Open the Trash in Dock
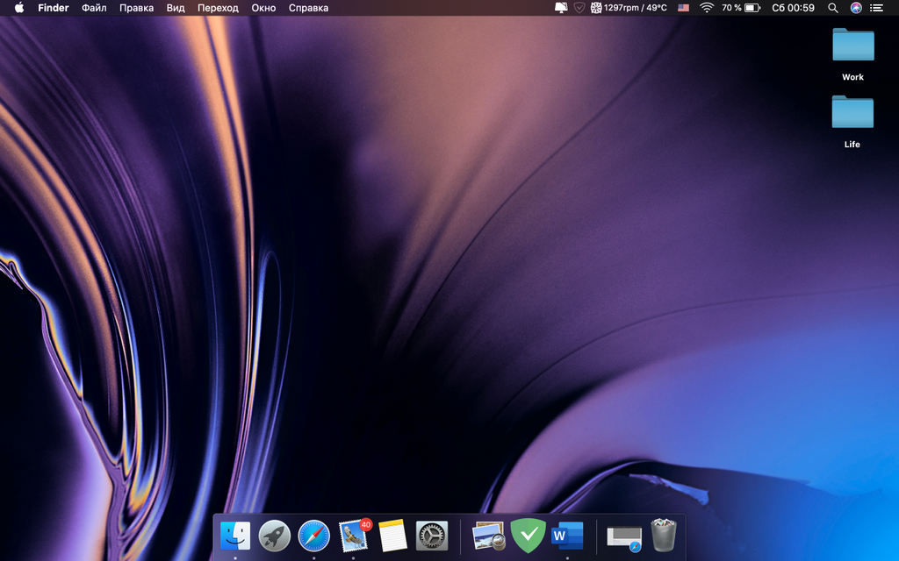 [x=664, y=536]
